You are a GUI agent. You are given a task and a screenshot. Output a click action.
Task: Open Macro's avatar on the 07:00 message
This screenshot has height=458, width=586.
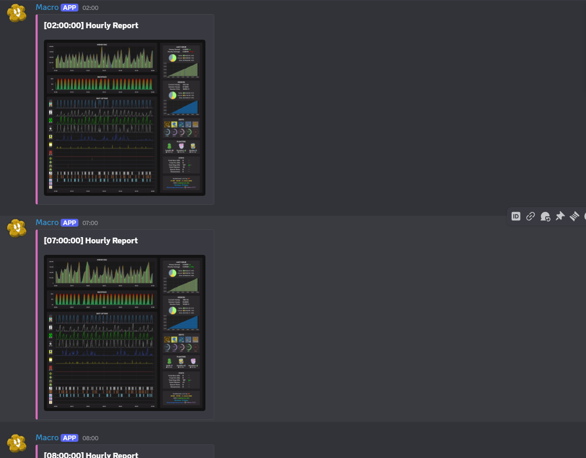coord(17,228)
